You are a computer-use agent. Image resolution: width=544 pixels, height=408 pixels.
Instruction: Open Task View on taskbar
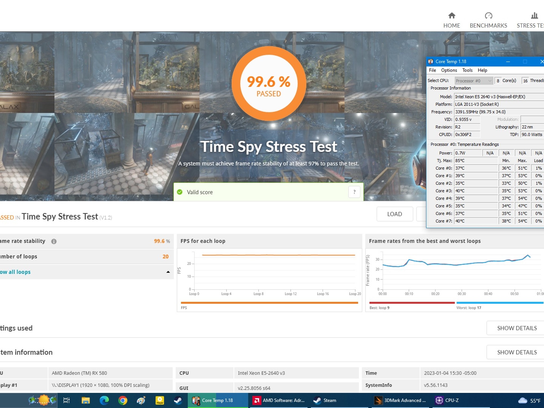click(x=66, y=400)
